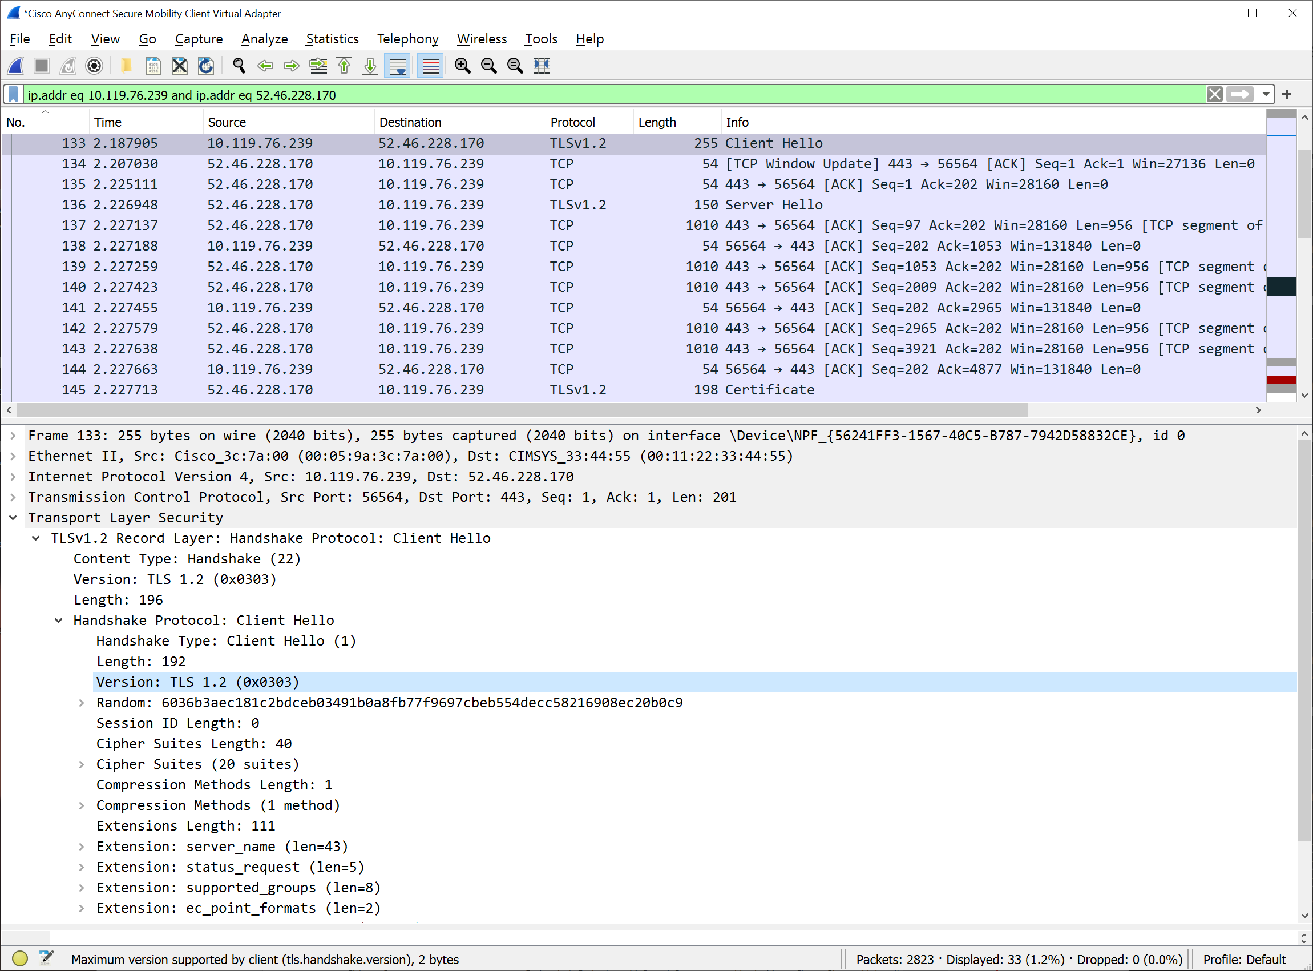
Task: Start a new packet capture
Action: (15, 66)
